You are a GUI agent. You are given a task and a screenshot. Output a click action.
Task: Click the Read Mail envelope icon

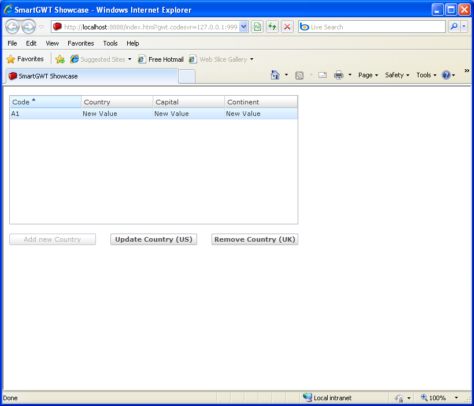[x=323, y=75]
